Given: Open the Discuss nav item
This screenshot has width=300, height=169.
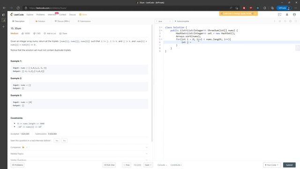Looking at the screenshot, I should (73, 15).
